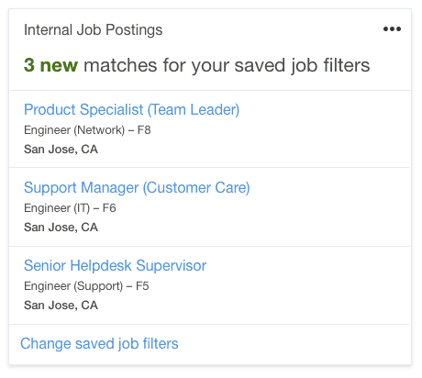
Task: Select the Engineer (Network) category text
Action: click(74, 130)
